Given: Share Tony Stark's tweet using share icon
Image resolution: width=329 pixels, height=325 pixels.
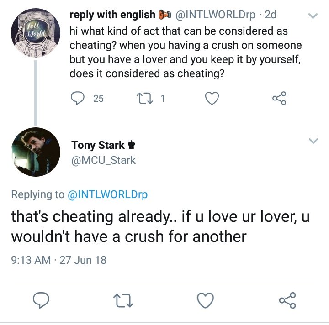Looking at the screenshot, I should point(288,300).
